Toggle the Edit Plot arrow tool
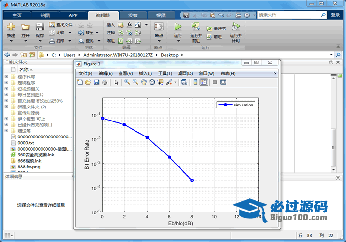This screenshot has width=346, height=242. (x=116, y=82)
